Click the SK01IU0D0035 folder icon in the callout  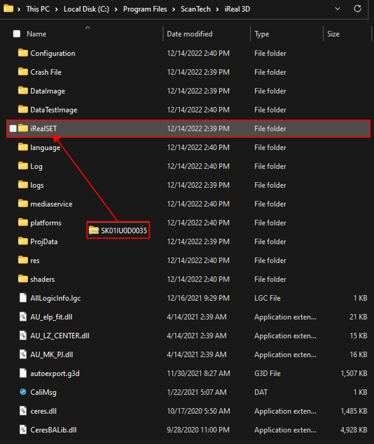(93, 230)
